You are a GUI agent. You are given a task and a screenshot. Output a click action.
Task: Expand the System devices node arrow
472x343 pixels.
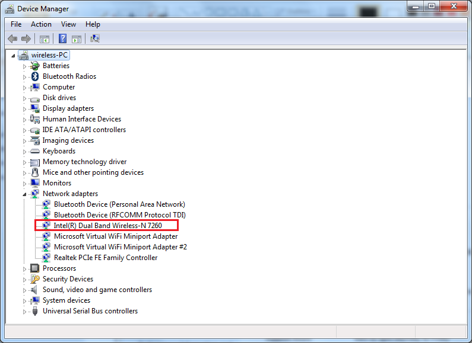click(24, 301)
